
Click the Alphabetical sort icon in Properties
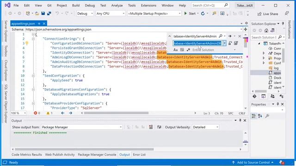(260, 116)
